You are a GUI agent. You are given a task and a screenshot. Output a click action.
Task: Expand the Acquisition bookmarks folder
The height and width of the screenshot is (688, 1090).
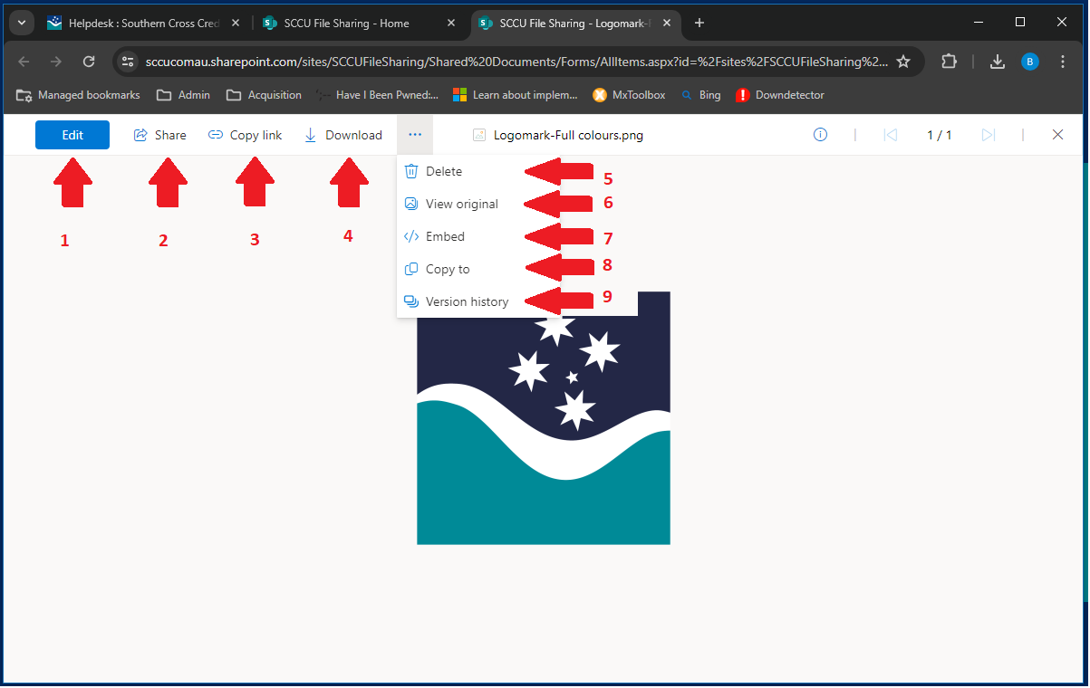[264, 95]
